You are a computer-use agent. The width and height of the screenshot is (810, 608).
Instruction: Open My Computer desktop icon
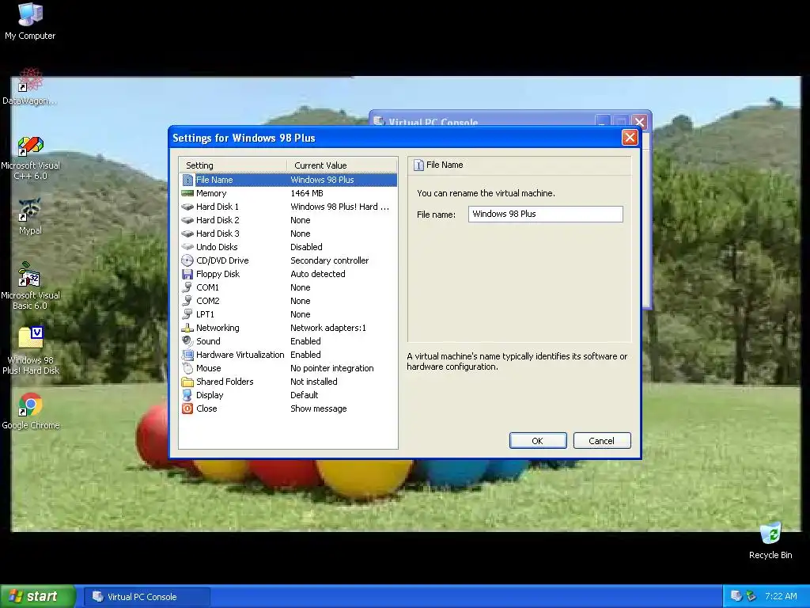[30, 21]
